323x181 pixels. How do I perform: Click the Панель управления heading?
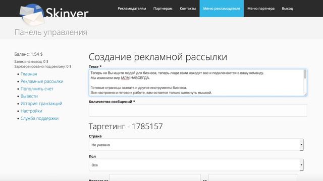click(x=50, y=32)
